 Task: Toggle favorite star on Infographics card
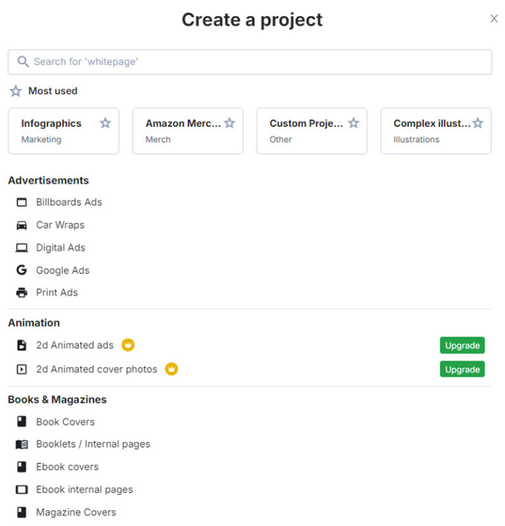click(105, 123)
